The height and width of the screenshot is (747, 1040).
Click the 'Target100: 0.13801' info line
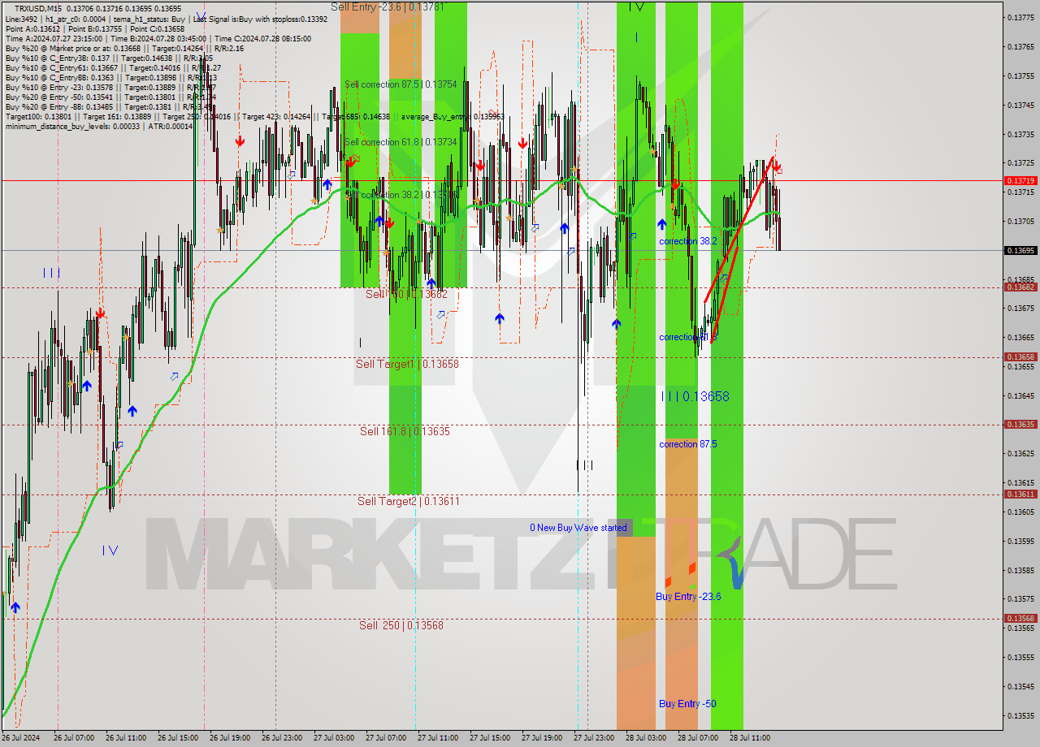pos(254,116)
